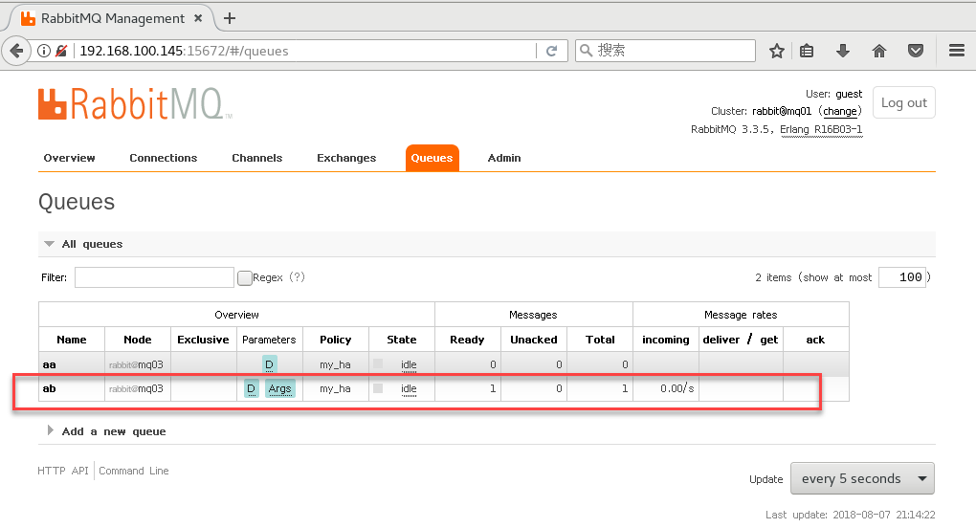Open the Update interval dropdown
Viewport: 976px width, 528px height.
click(x=862, y=478)
